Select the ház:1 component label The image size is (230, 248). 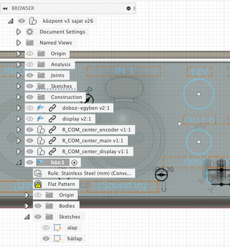tap(57, 162)
